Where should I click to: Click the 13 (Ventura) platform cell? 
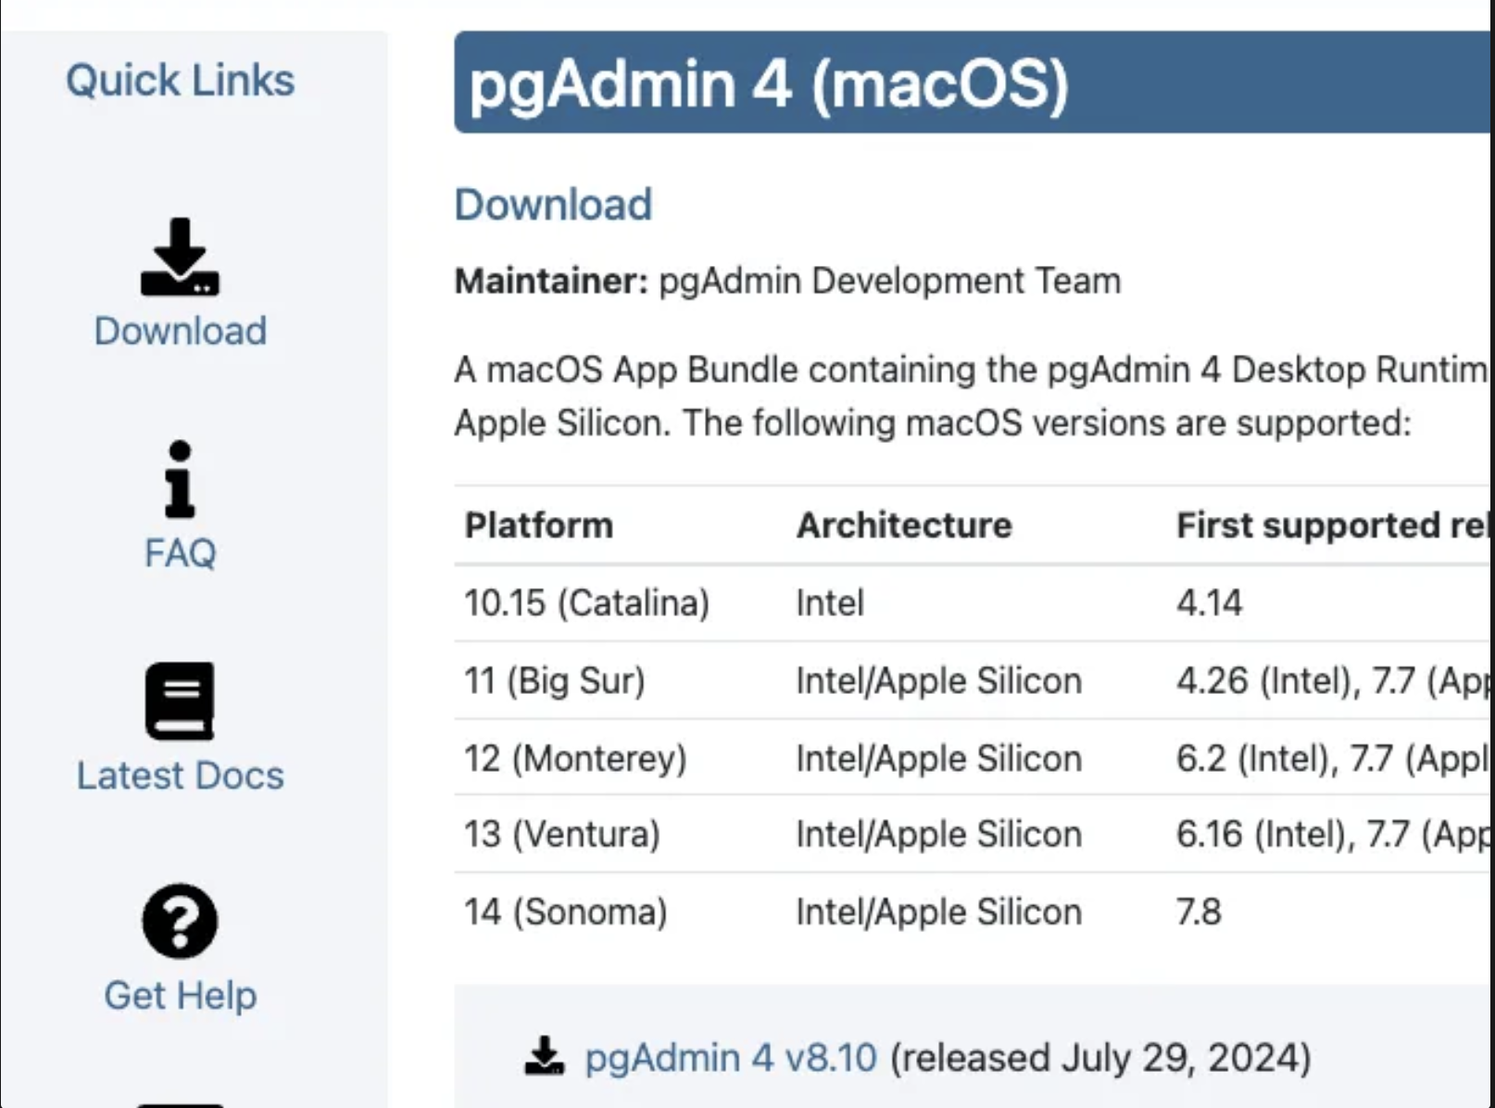pos(561,835)
